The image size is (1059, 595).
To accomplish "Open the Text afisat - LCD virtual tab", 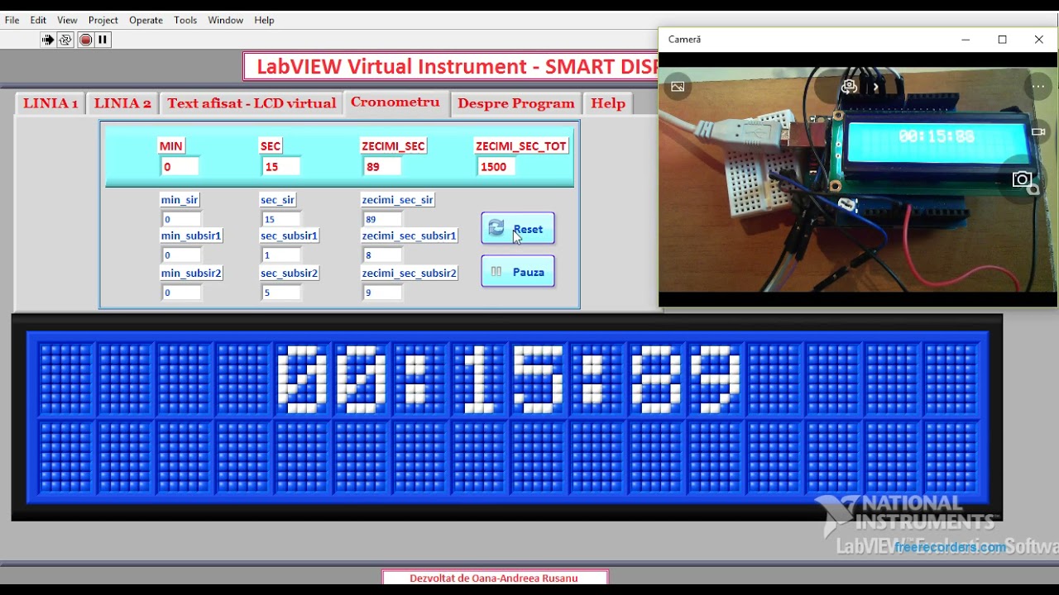I will 252,103.
